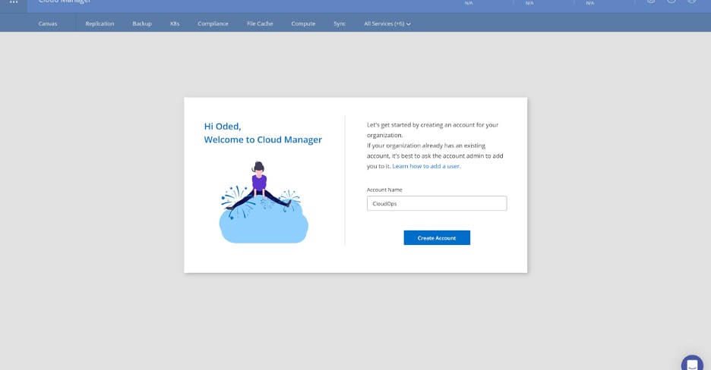Viewport: 711px width, 370px height.
Task: Open the help icon in top bar
Action: pyautogui.click(x=671, y=2)
